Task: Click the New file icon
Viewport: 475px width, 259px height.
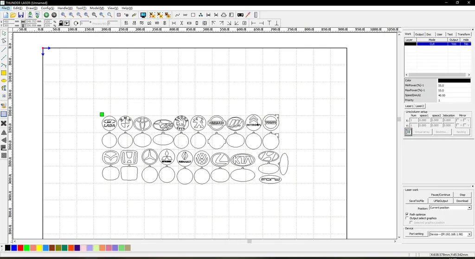Action: pos(6,15)
